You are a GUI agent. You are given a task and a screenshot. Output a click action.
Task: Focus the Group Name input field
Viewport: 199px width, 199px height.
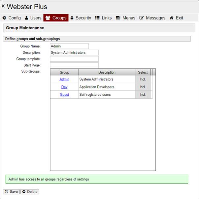[69, 46]
